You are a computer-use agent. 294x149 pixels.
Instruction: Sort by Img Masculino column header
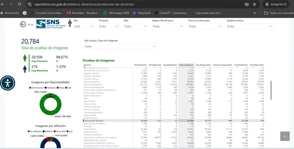coord(257,65)
